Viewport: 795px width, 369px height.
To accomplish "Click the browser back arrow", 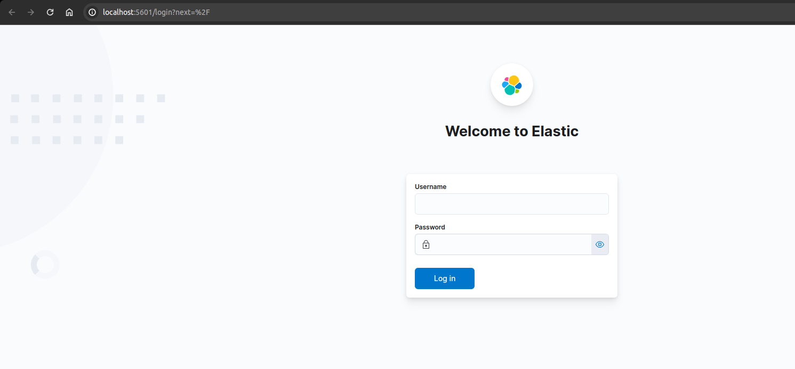I will pyautogui.click(x=12, y=12).
